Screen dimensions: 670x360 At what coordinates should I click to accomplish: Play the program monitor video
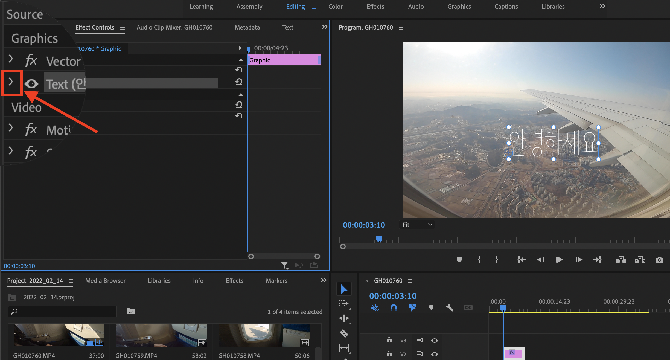coord(559,260)
